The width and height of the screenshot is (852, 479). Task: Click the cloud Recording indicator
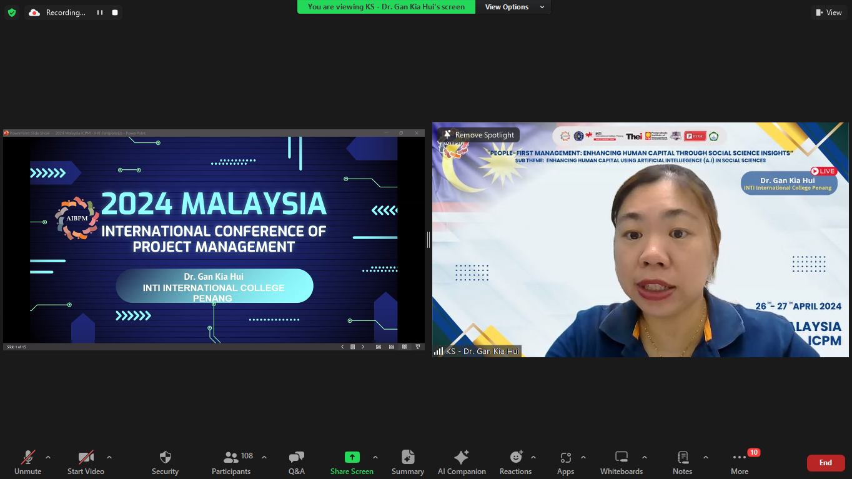(57, 12)
